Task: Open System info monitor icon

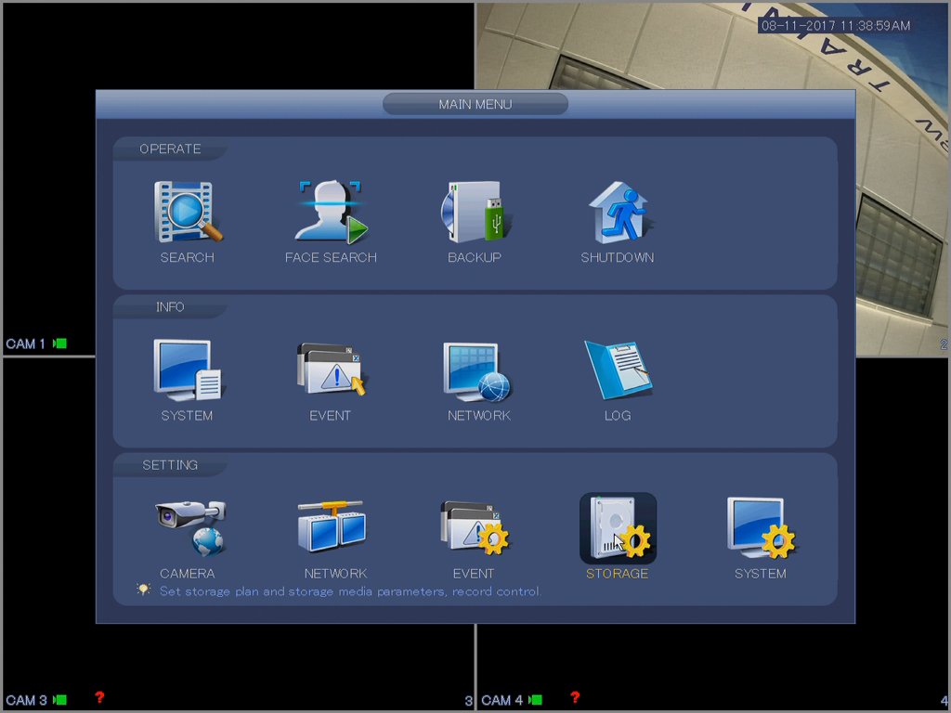Action: pos(188,370)
